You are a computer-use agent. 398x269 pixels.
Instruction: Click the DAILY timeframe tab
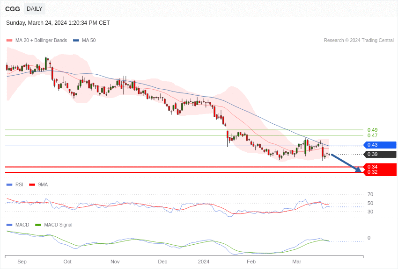[35, 9]
